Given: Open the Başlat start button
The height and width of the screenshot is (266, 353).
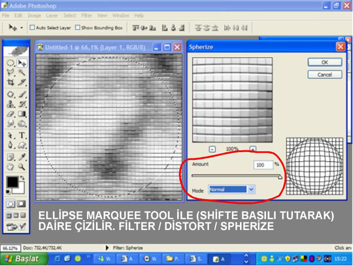Looking at the screenshot, I should click(x=24, y=258).
